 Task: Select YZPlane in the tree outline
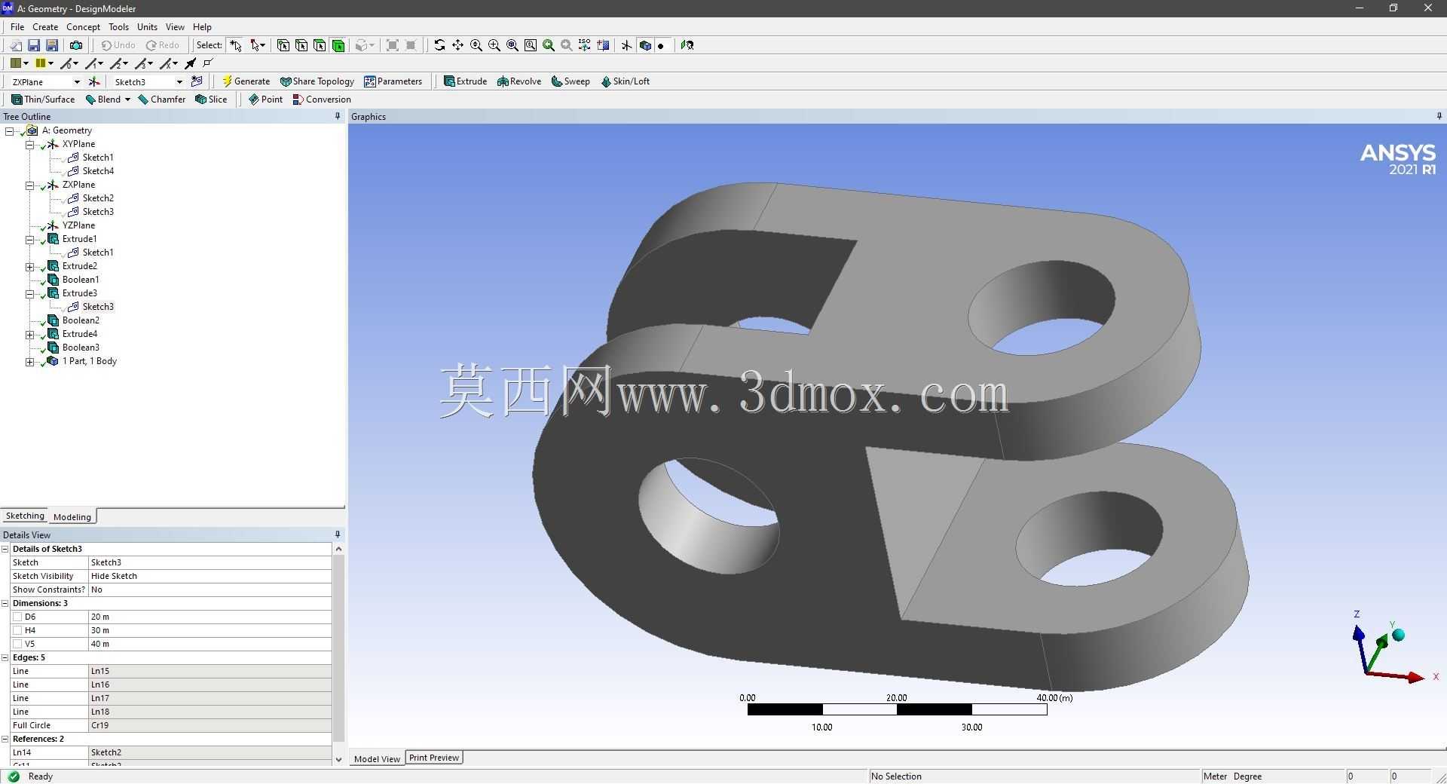tap(78, 225)
